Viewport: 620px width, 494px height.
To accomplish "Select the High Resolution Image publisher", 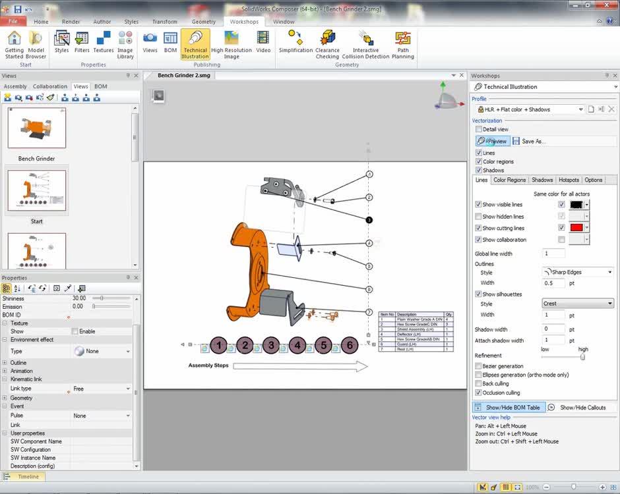I will click(231, 44).
